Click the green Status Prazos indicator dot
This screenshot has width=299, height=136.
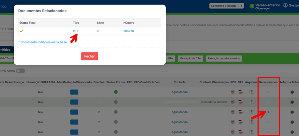click(x=116, y=92)
